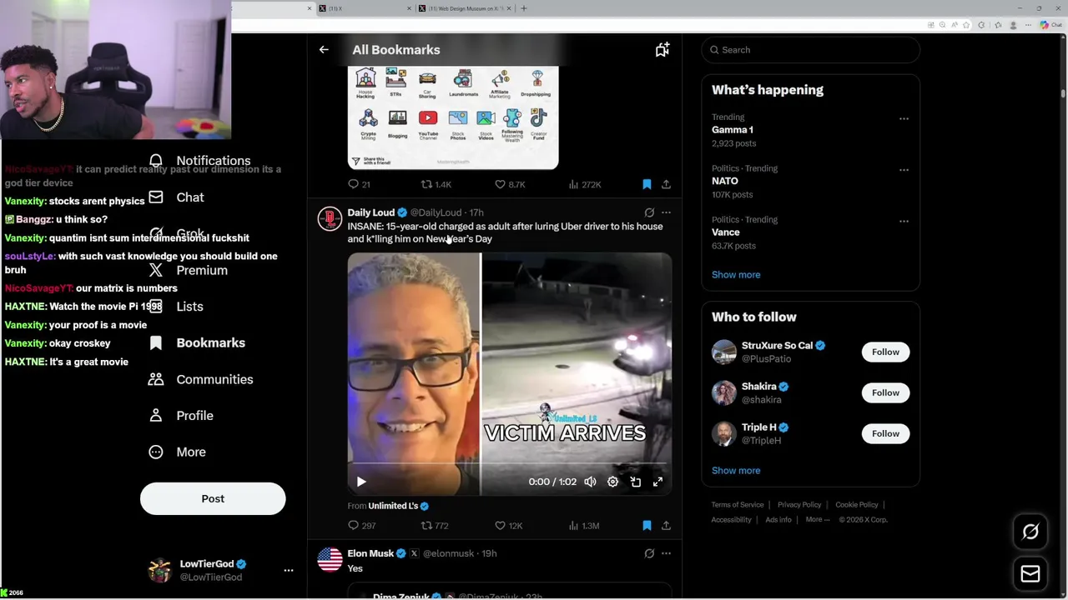Reply to the post with 21 comments

point(359,184)
